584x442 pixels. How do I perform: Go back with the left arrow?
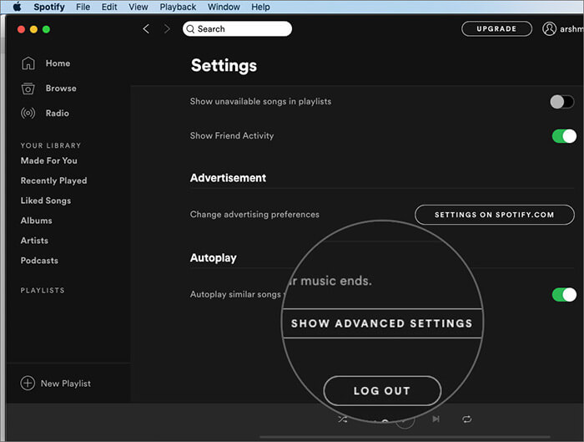coord(146,28)
